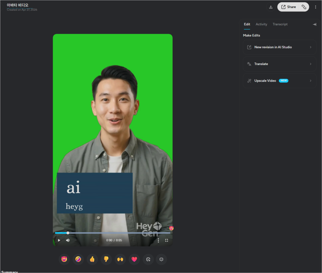
Task: Expand the Upscale Video option
Action: coord(279,81)
